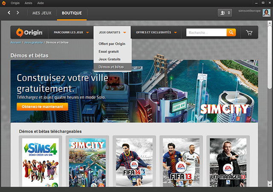Screen dimensions: 273x192
Task: Focus the Recherche search field
Action: [x=206, y=32]
